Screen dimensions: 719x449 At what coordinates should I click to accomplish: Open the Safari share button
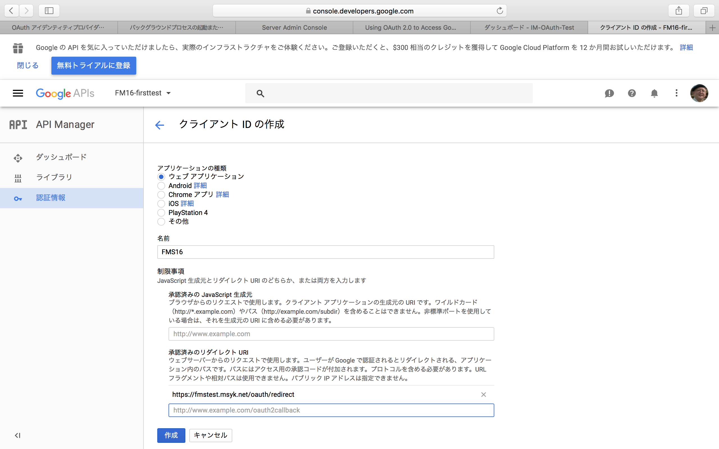pos(679,11)
